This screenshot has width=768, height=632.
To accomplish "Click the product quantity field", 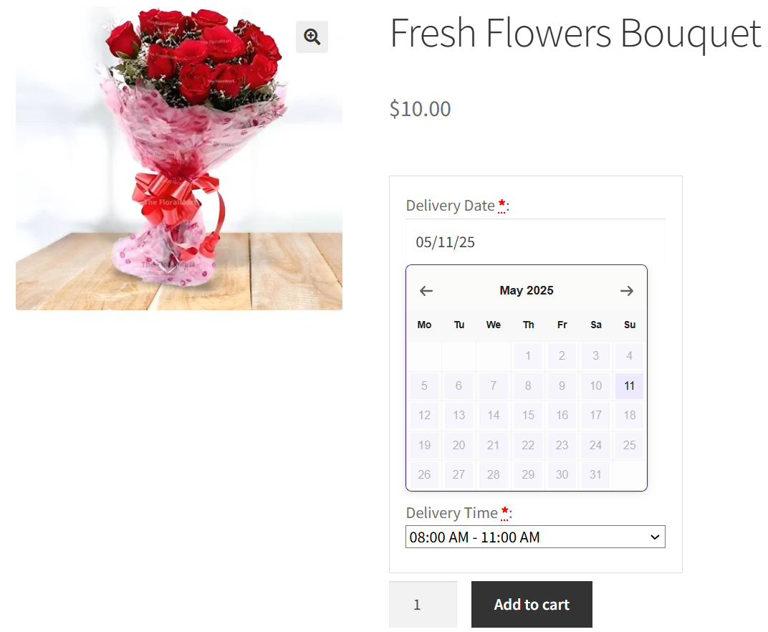I will (x=423, y=605).
